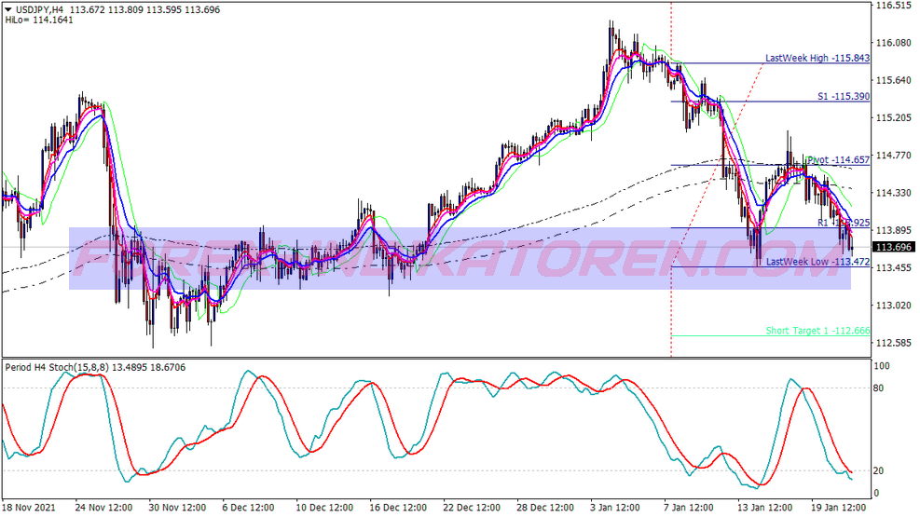The image size is (920, 517).
Task: Click the stochastic 80 level value
Action: point(879,388)
